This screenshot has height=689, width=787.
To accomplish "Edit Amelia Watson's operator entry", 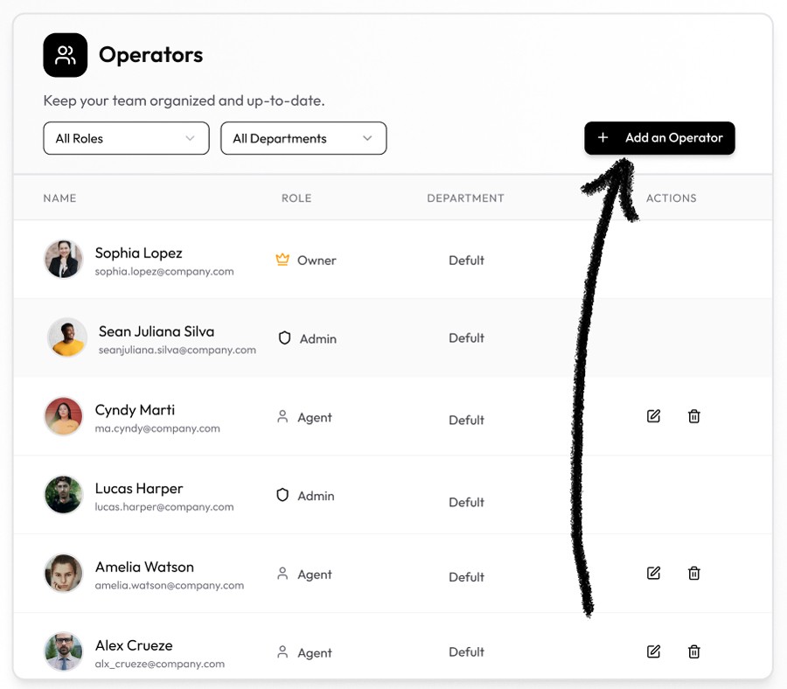I will pyautogui.click(x=653, y=573).
